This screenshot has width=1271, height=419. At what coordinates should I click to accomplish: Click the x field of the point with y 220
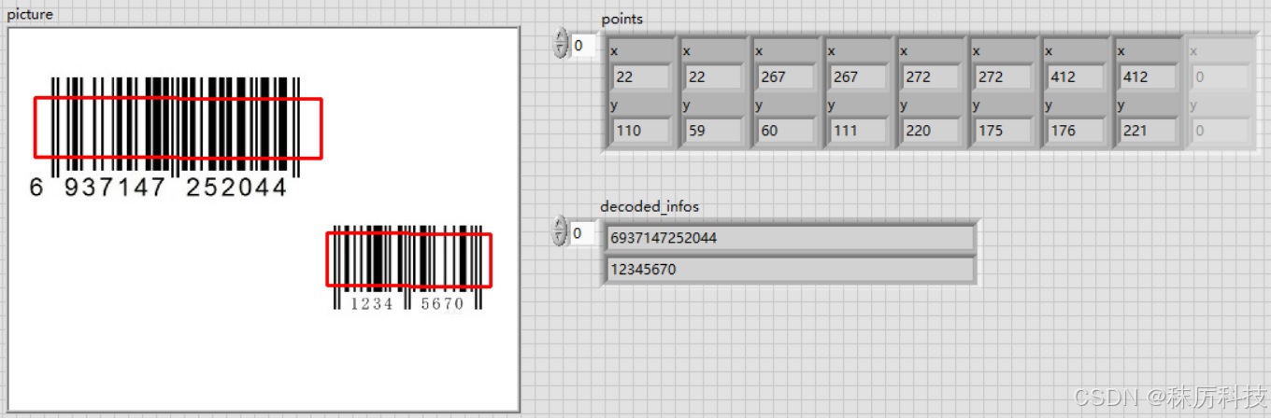coord(932,77)
